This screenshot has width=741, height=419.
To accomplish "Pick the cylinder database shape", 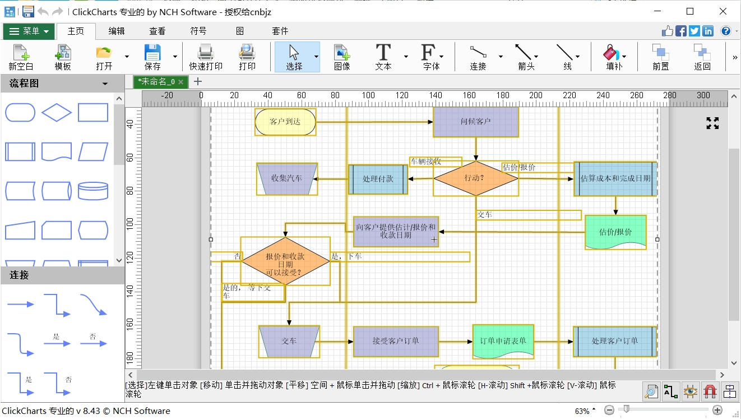I will click(93, 191).
